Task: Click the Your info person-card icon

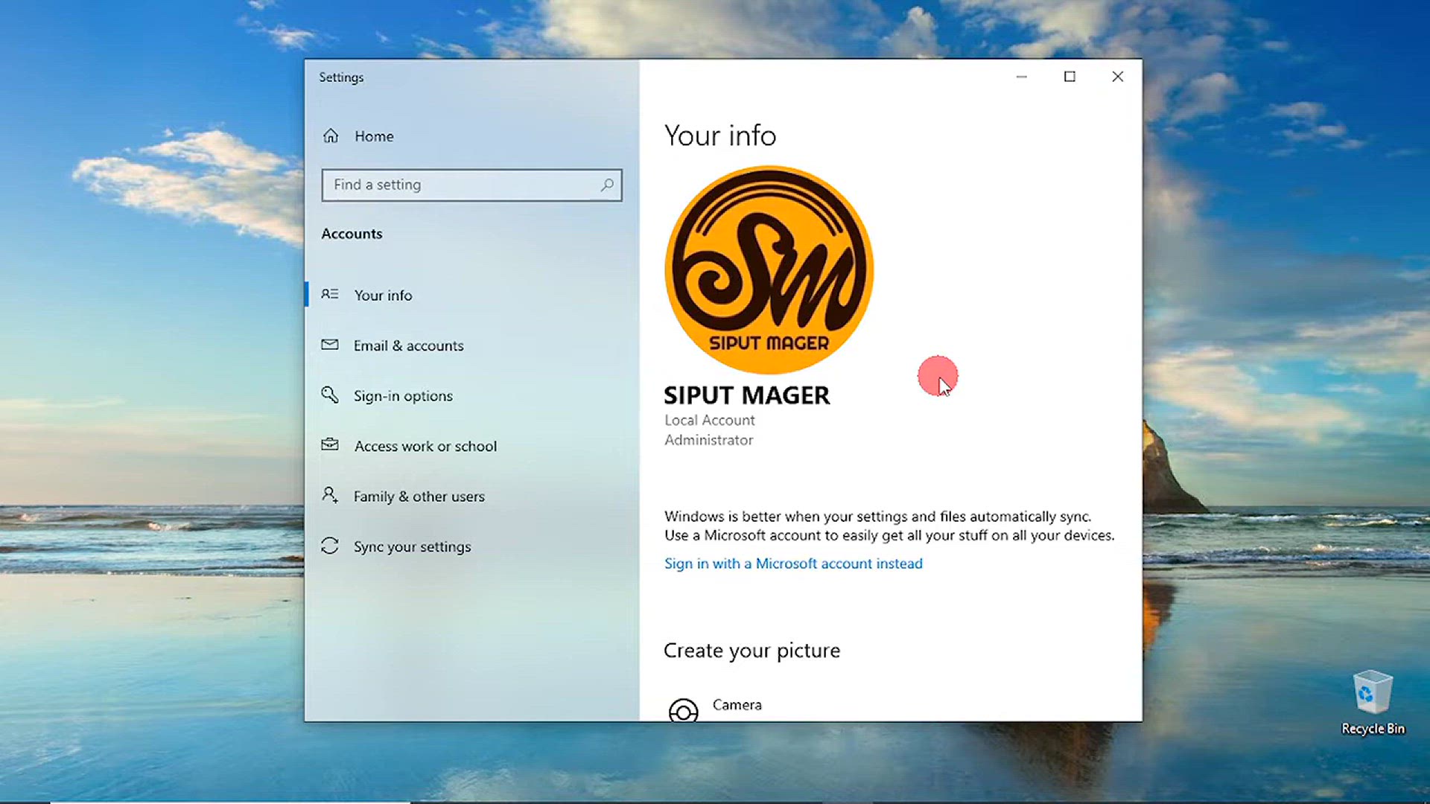Action: tap(330, 294)
